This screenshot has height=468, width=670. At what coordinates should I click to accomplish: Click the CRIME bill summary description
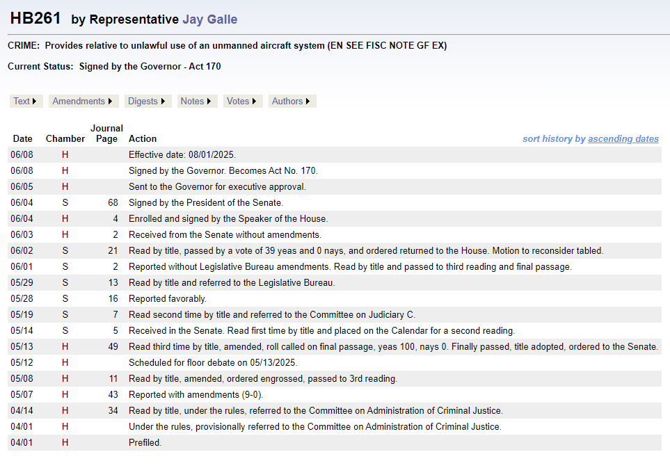coord(228,46)
